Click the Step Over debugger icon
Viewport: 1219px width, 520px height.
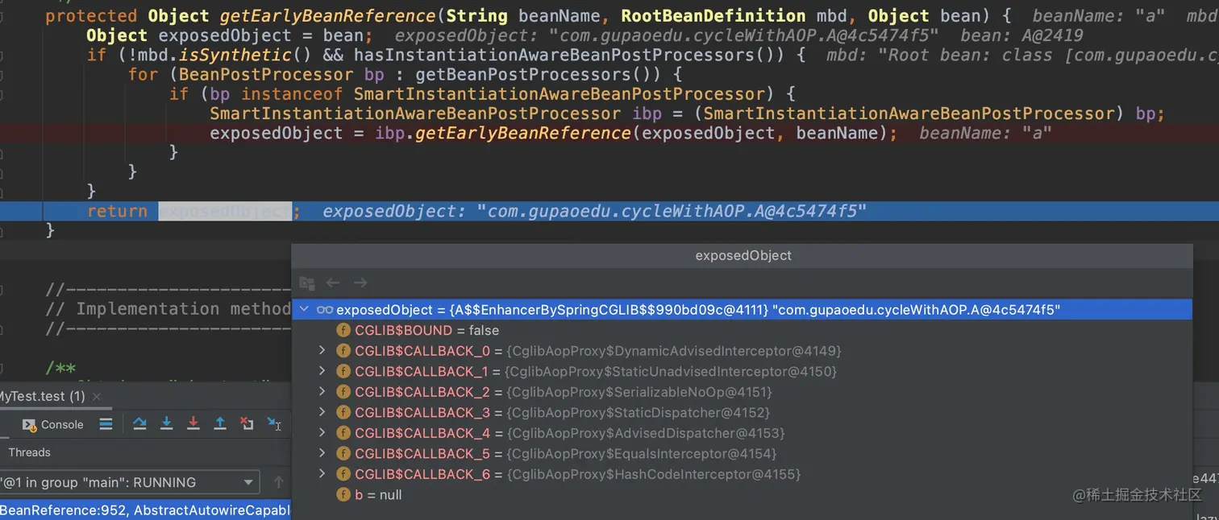tap(139, 423)
